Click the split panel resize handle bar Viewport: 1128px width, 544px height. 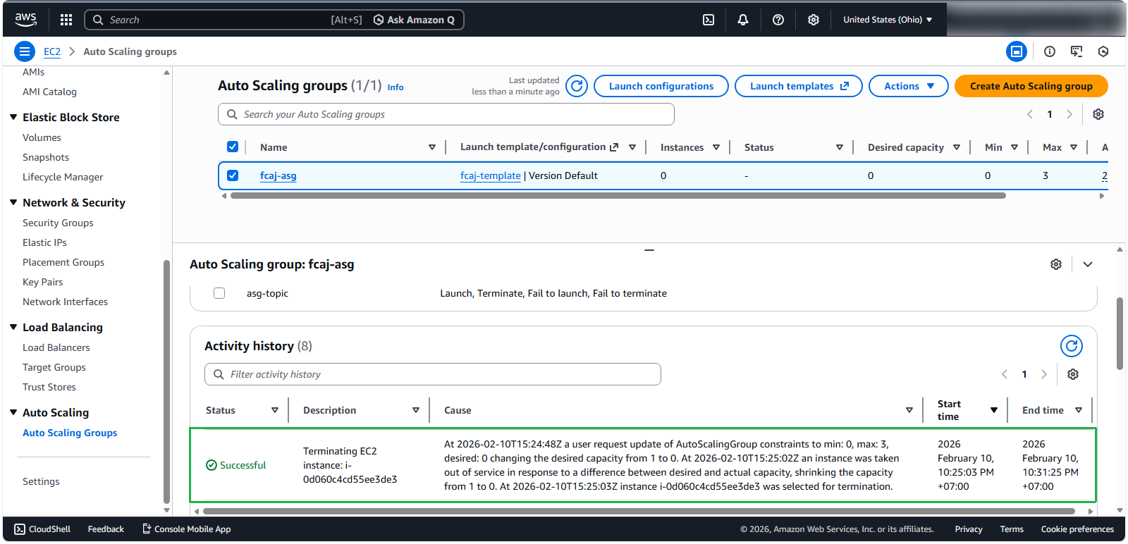click(649, 249)
